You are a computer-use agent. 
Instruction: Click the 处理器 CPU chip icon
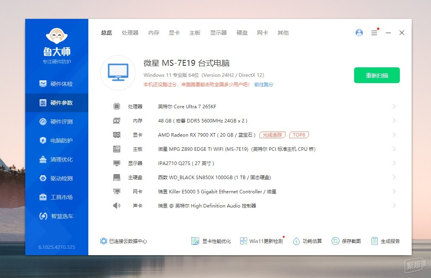pos(117,106)
